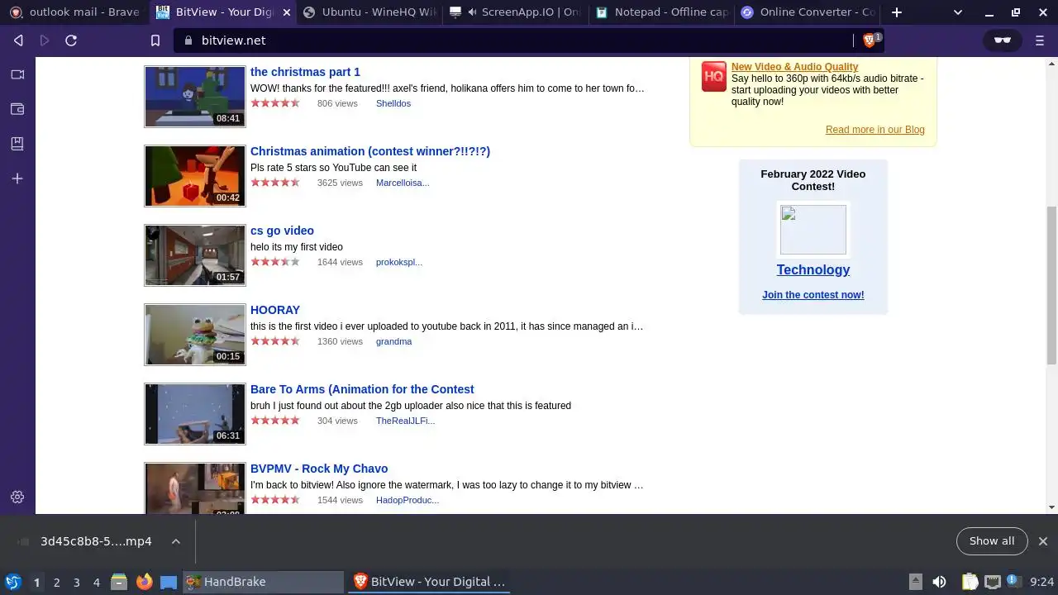Visit the prokokspl uploader profile
The width and height of the screenshot is (1058, 595).
point(399,262)
